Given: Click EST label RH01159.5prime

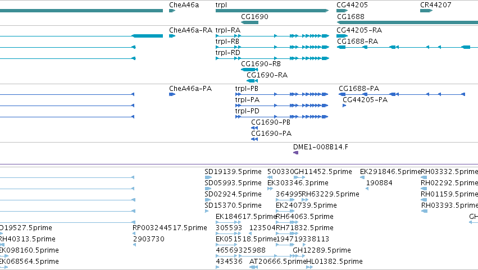Looking at the screenshot, I should [x=449, y=194].
